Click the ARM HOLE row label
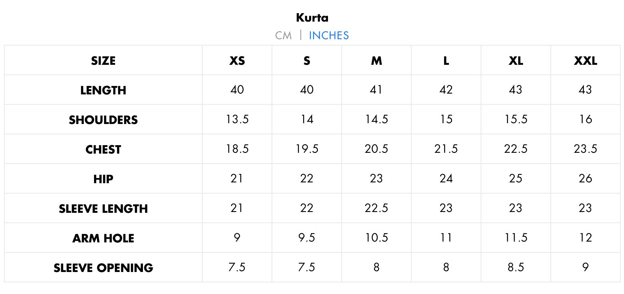The image size is (624, 294). coord(103,238)
